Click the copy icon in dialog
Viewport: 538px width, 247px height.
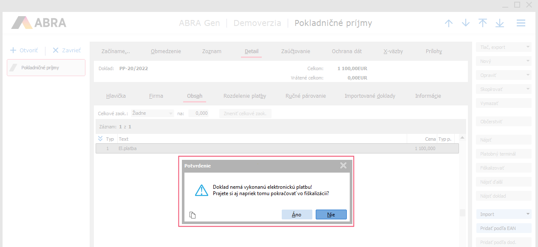193,215
